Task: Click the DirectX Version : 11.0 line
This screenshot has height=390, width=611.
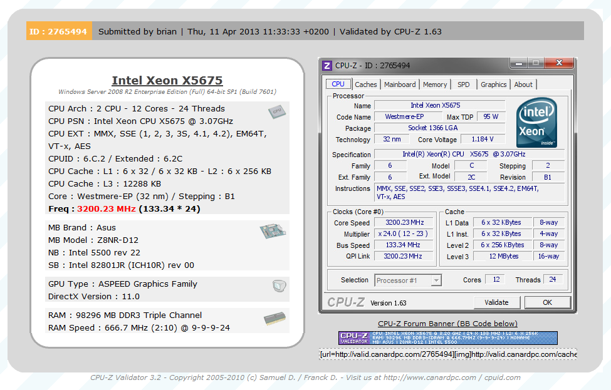Action: [94, 296]
